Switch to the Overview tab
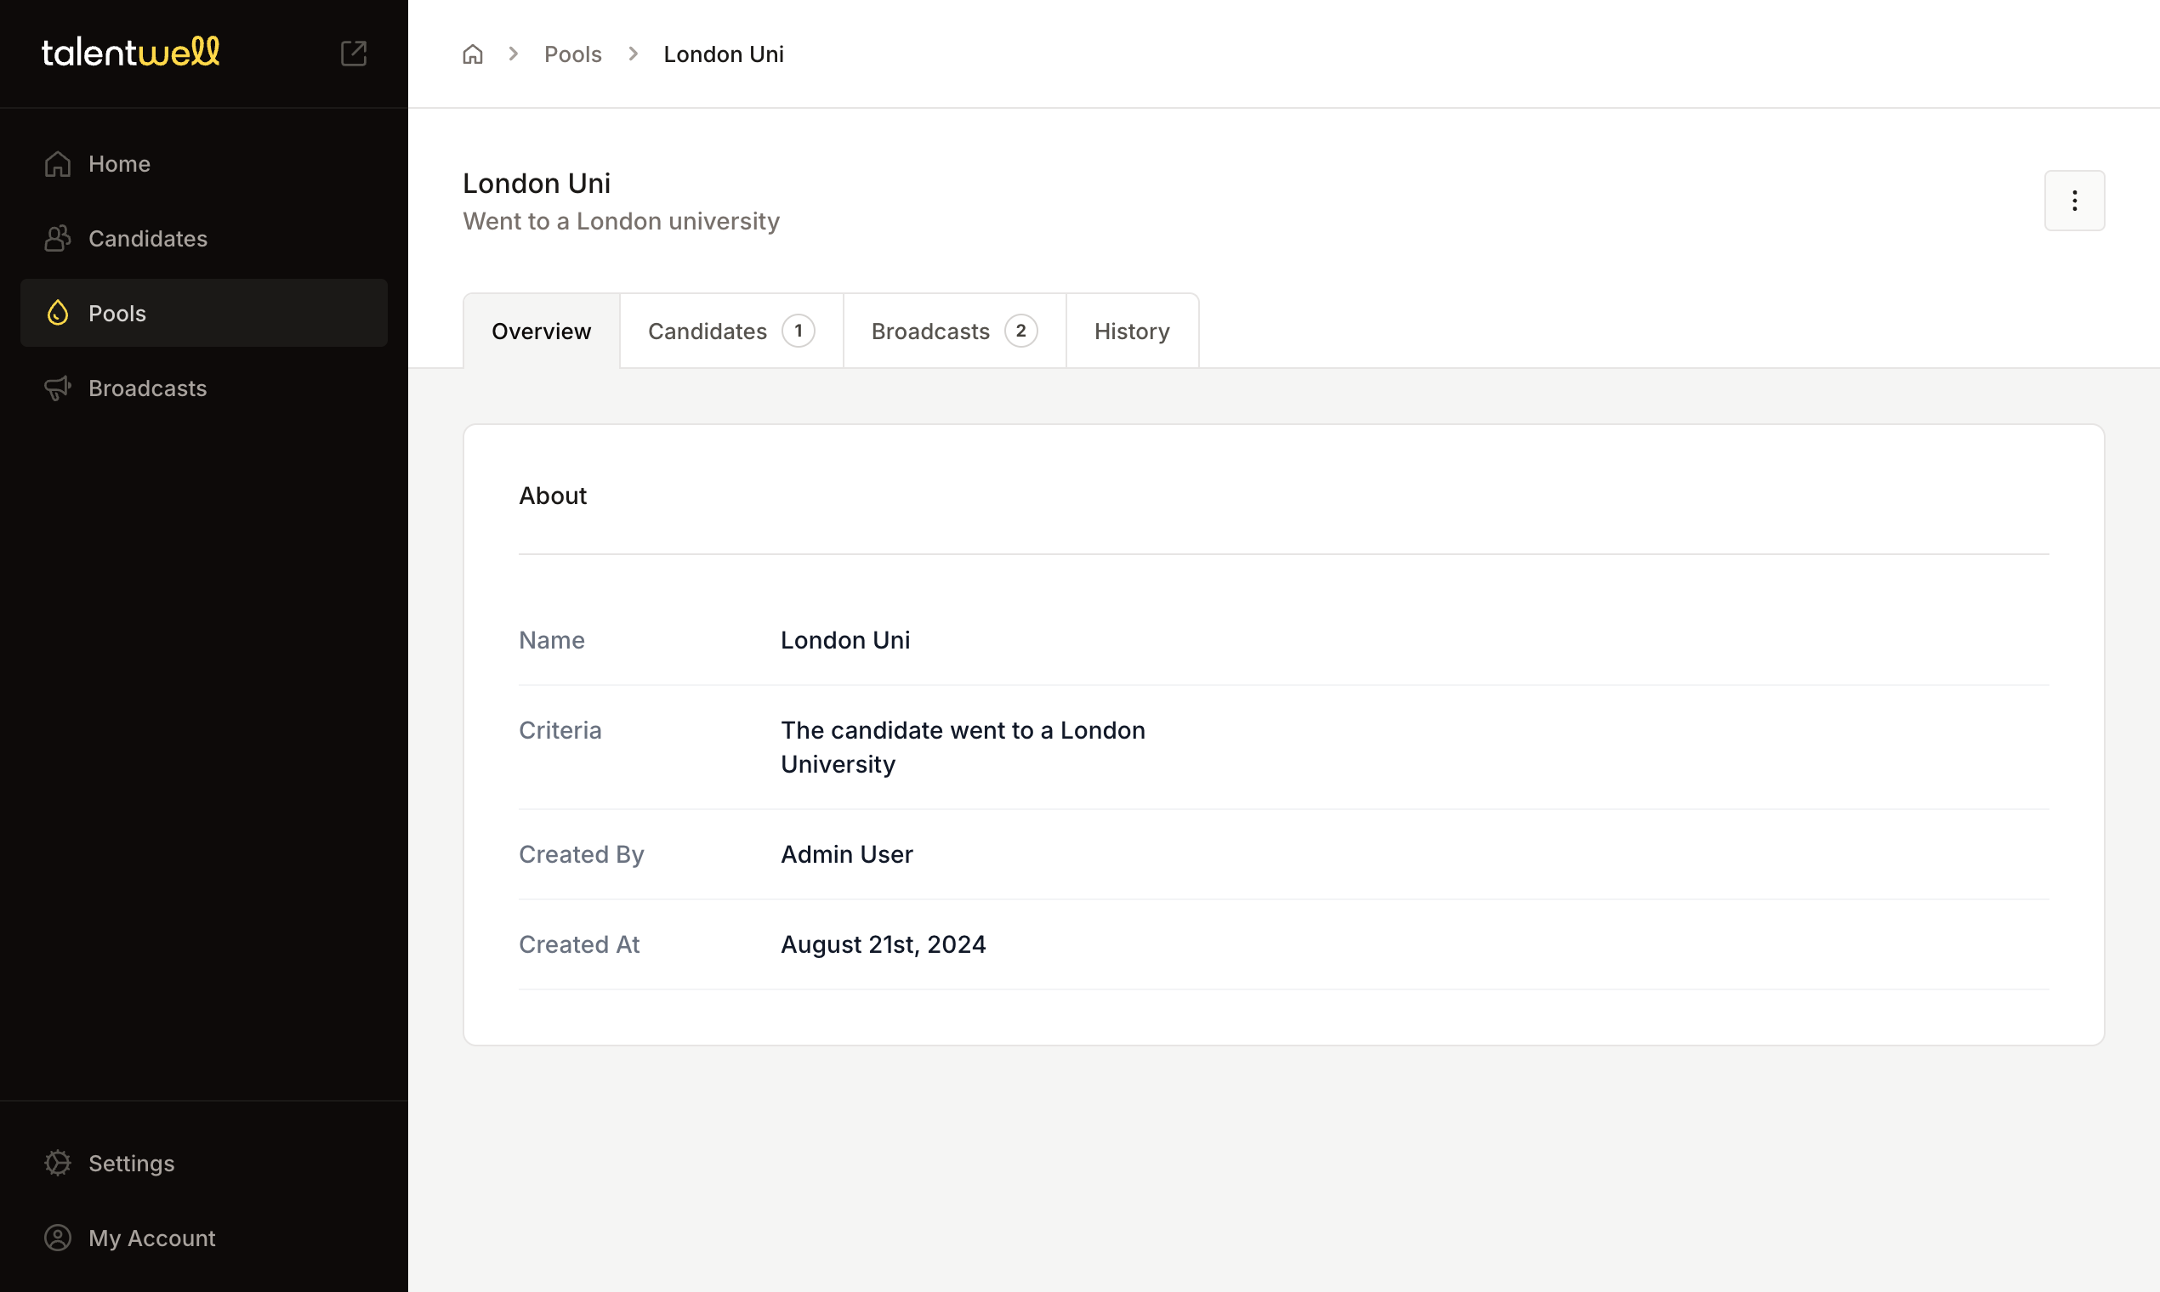The width and height of the screenshot is (2160, 1292). click(x=541, y=331)
